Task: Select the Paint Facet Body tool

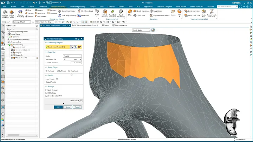Action: (121, 13)
